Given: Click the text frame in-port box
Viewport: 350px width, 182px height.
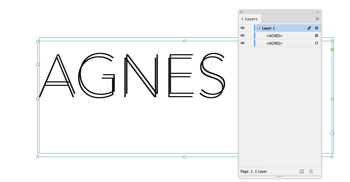Looking at the screenshot, I should 37,64.
